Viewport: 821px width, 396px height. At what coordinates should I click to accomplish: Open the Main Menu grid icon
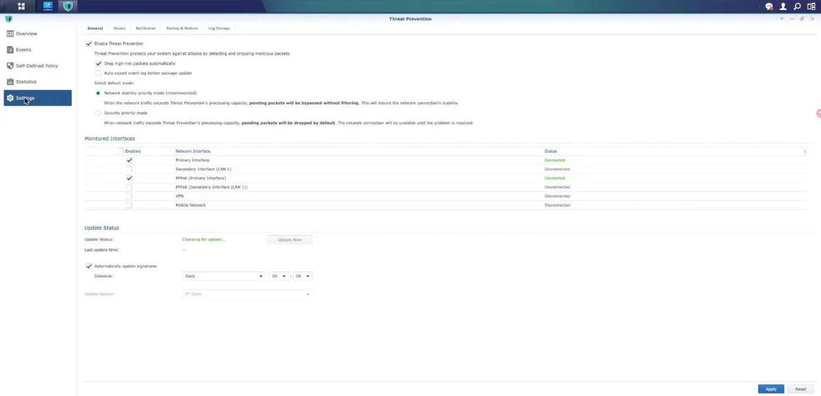click(21, 6)
